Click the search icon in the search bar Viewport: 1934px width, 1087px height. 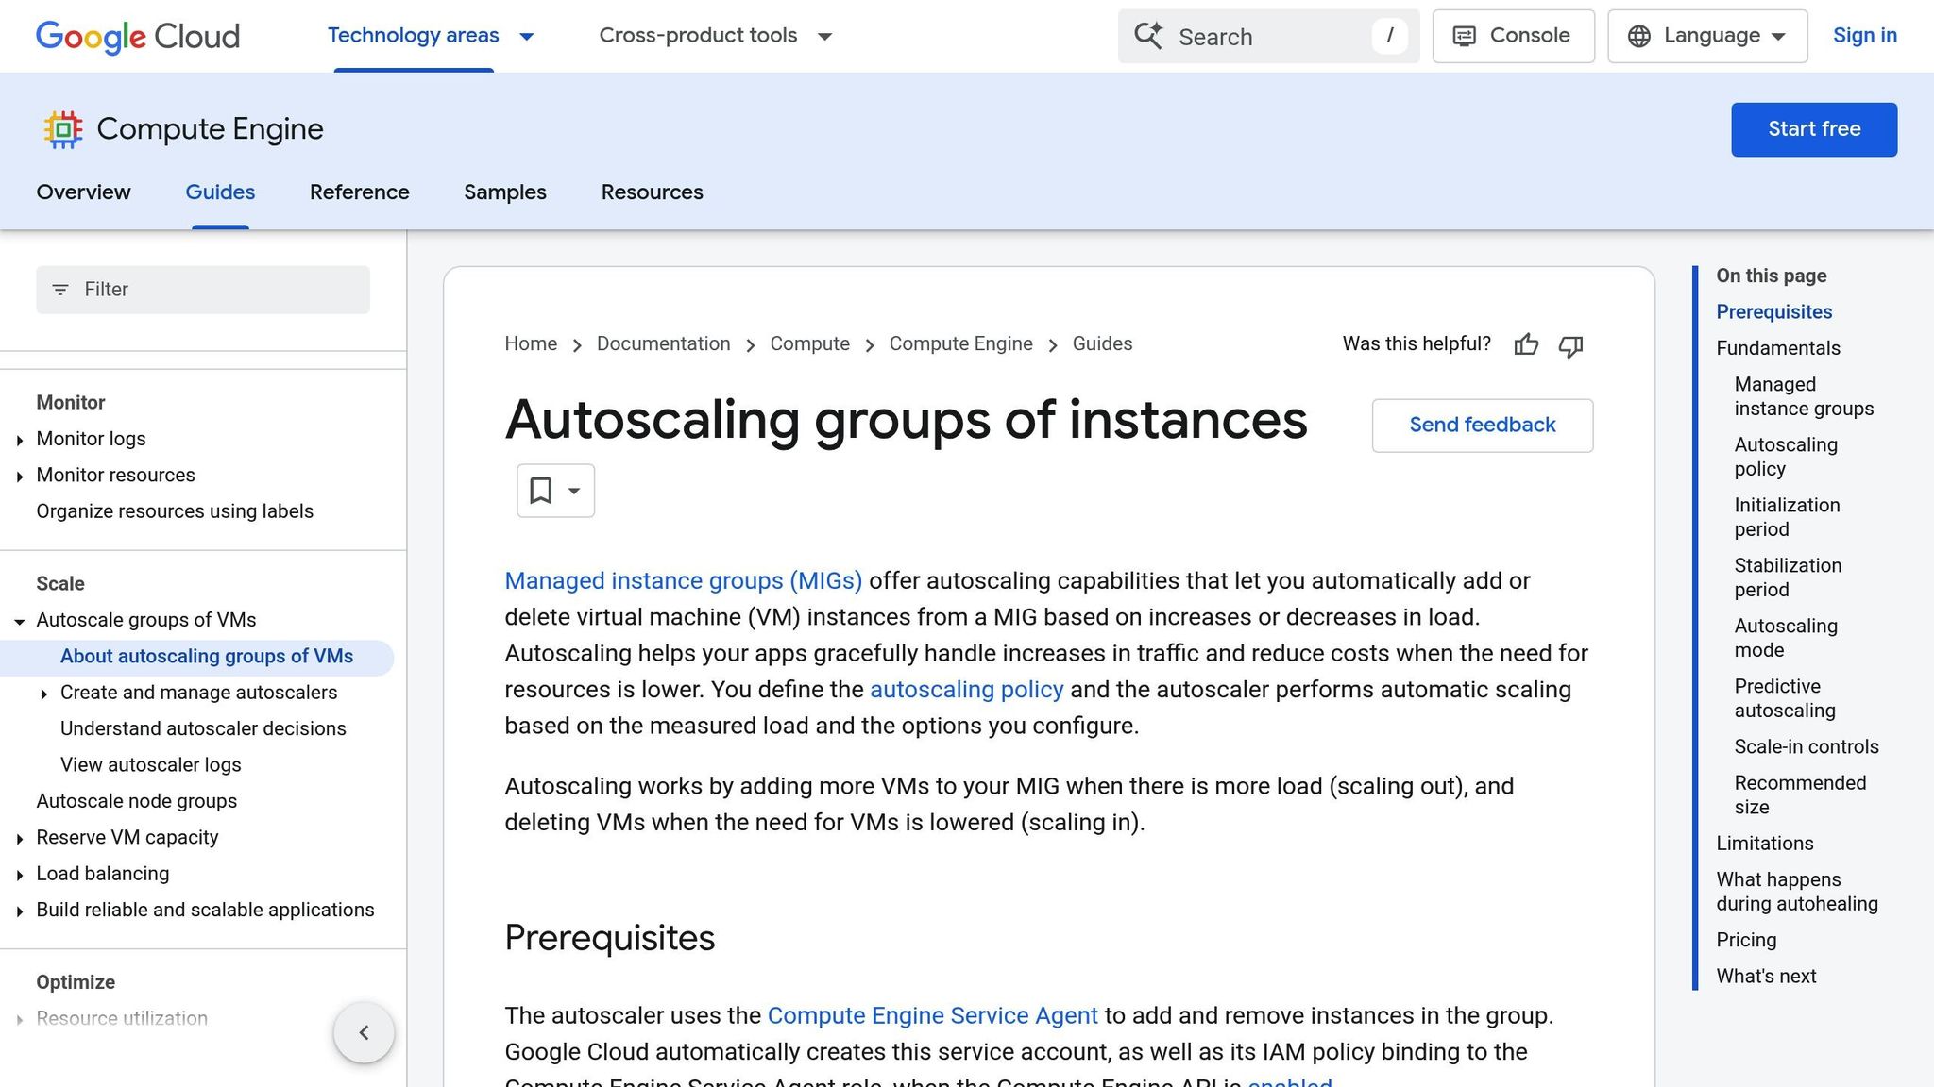tap(1148, 36)
